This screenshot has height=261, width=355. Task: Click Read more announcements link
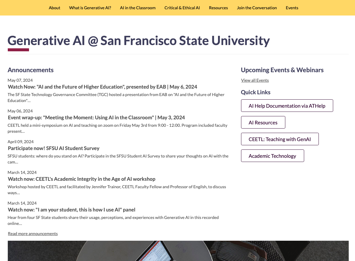tap(33, 234)
